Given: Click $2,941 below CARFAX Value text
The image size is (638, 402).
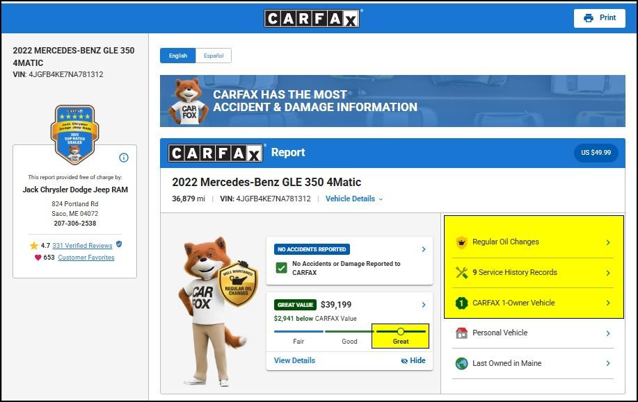Looking at the screenshot, I should pos(315,319).
